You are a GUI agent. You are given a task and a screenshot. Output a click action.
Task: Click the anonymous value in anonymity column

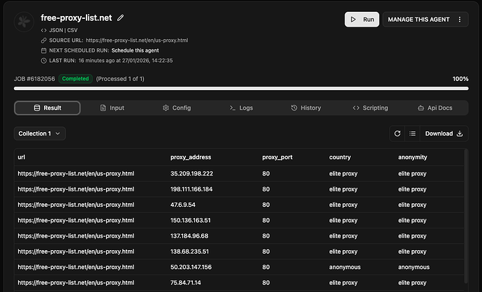(414, 267)
